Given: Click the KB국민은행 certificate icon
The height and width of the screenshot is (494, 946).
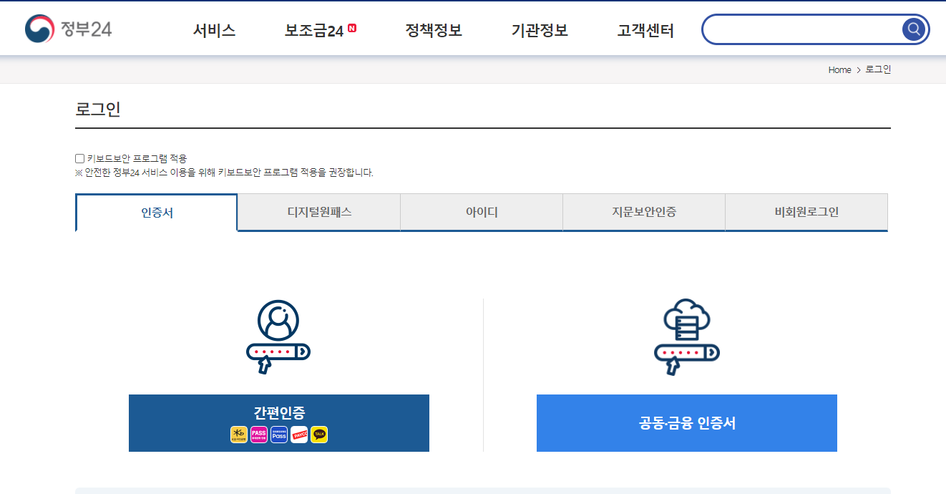Looking at the screenshot, I should [239, 435].
